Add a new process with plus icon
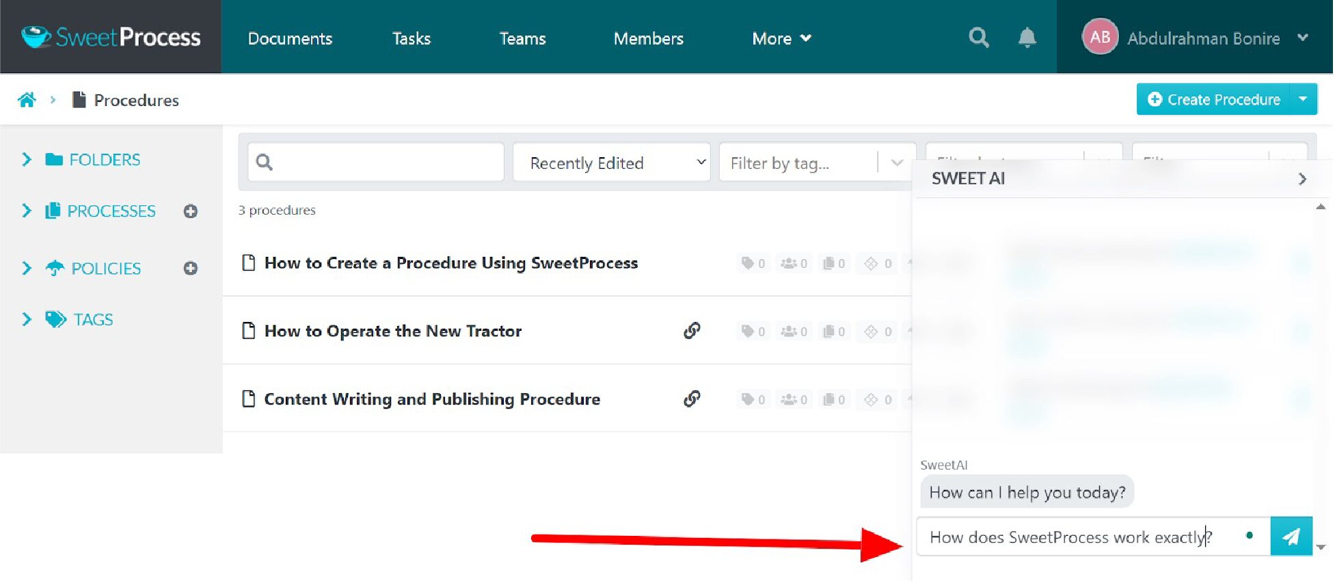Viewport: 1335px width, 583px height. click(191, 211)
